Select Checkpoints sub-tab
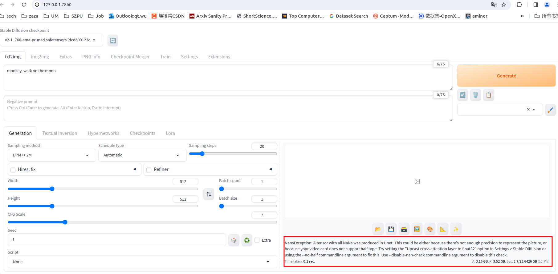558x274 pixels. pyautogui.click(x=143, y=133)
